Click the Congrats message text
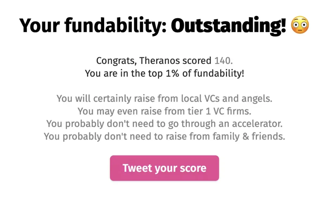This screenshot has height=197, width=329. (x=164, y=60)
